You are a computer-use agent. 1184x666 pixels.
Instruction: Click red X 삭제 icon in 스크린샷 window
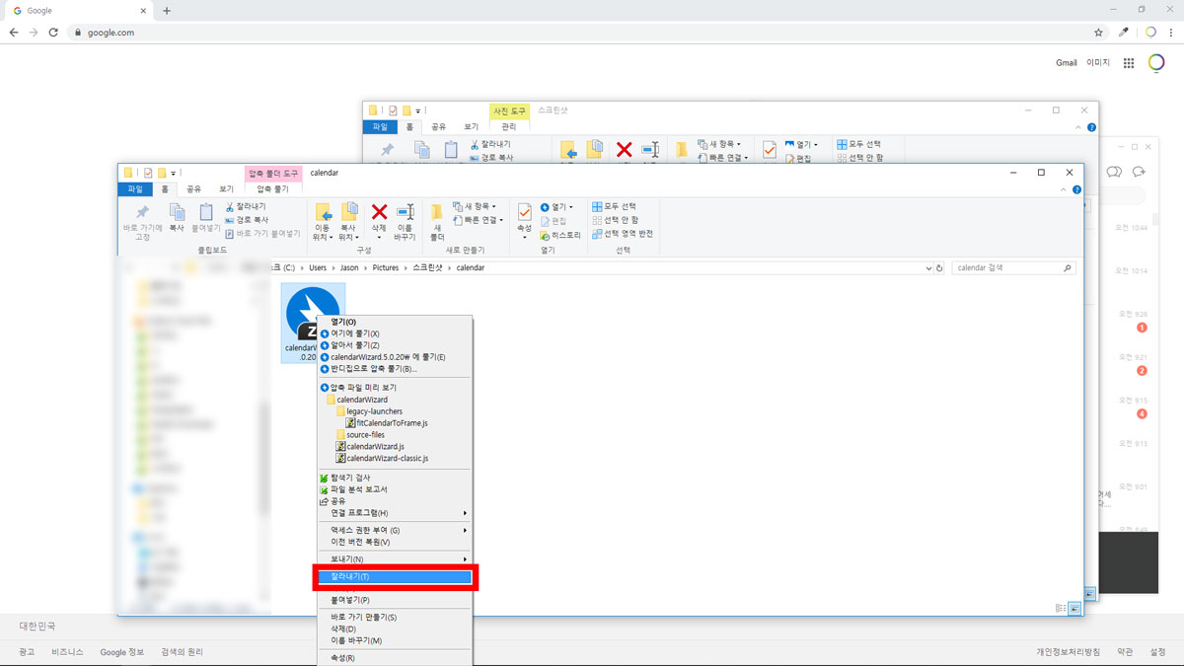click(x=624, y=149)
